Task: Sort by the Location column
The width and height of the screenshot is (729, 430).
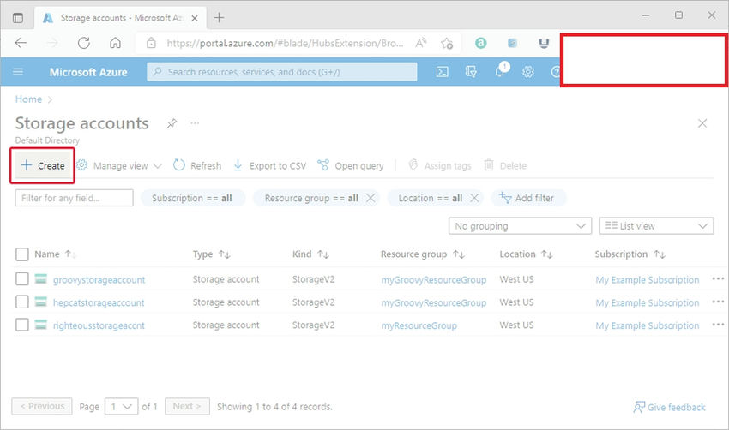Action: (526, 254)
